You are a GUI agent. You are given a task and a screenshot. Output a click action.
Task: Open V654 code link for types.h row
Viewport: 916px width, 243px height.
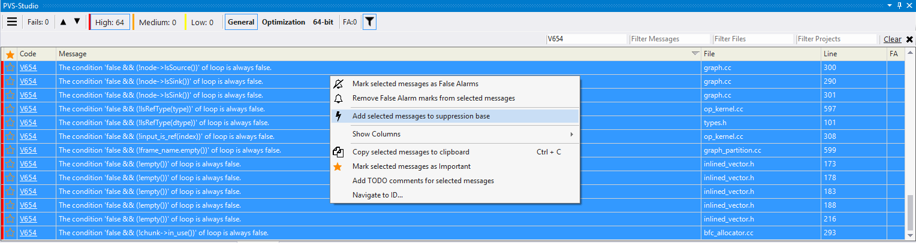point(28,123)
